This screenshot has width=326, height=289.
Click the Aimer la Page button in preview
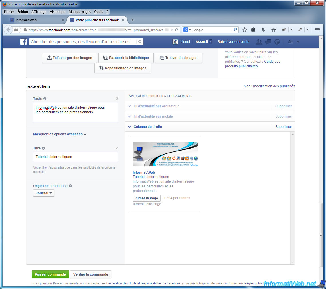tap(147, 198)
